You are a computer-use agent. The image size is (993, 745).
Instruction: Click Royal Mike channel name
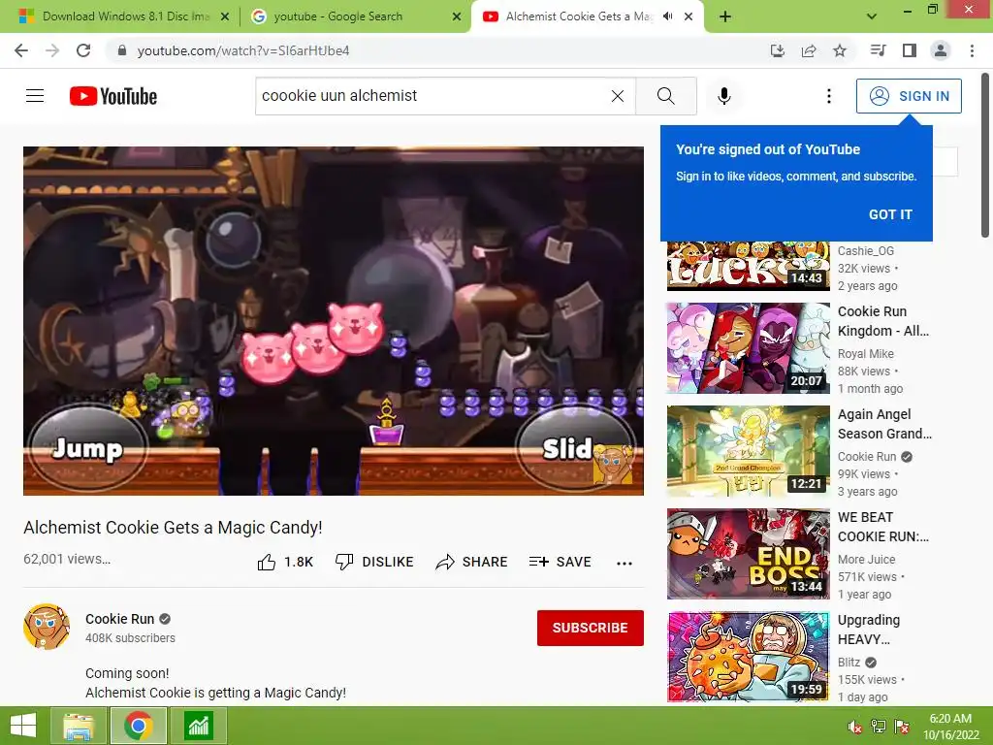pyautogui.click(x=866, y=353)
